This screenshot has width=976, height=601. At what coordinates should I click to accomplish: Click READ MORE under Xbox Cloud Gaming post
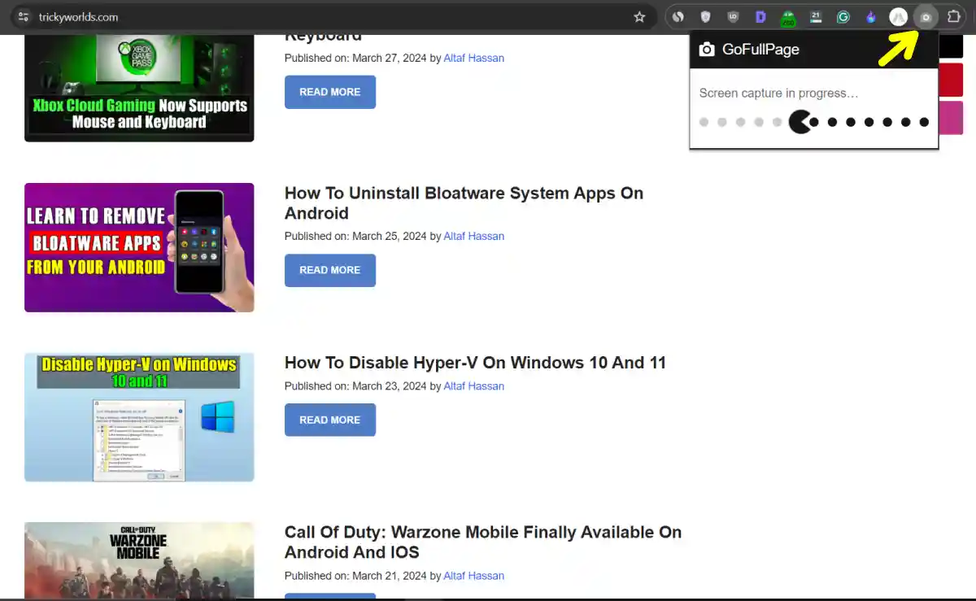coord(329,92)
